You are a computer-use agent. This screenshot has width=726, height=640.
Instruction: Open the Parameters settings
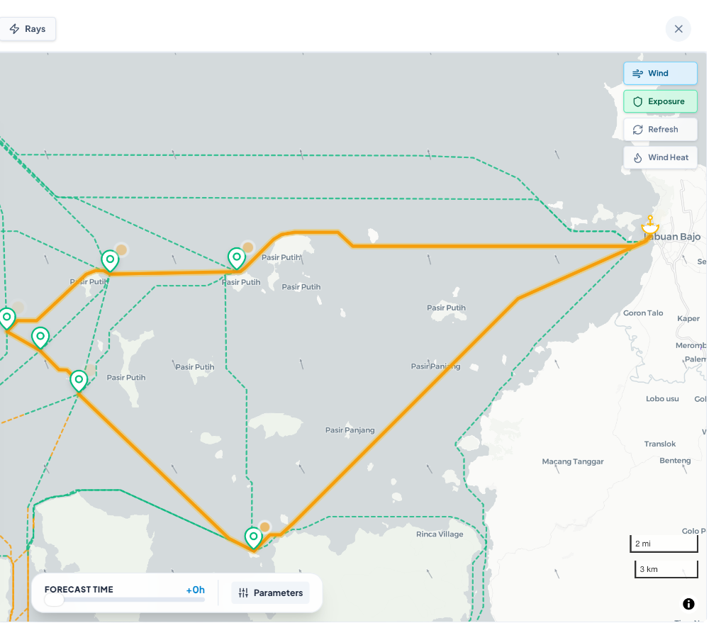(270, 593)
